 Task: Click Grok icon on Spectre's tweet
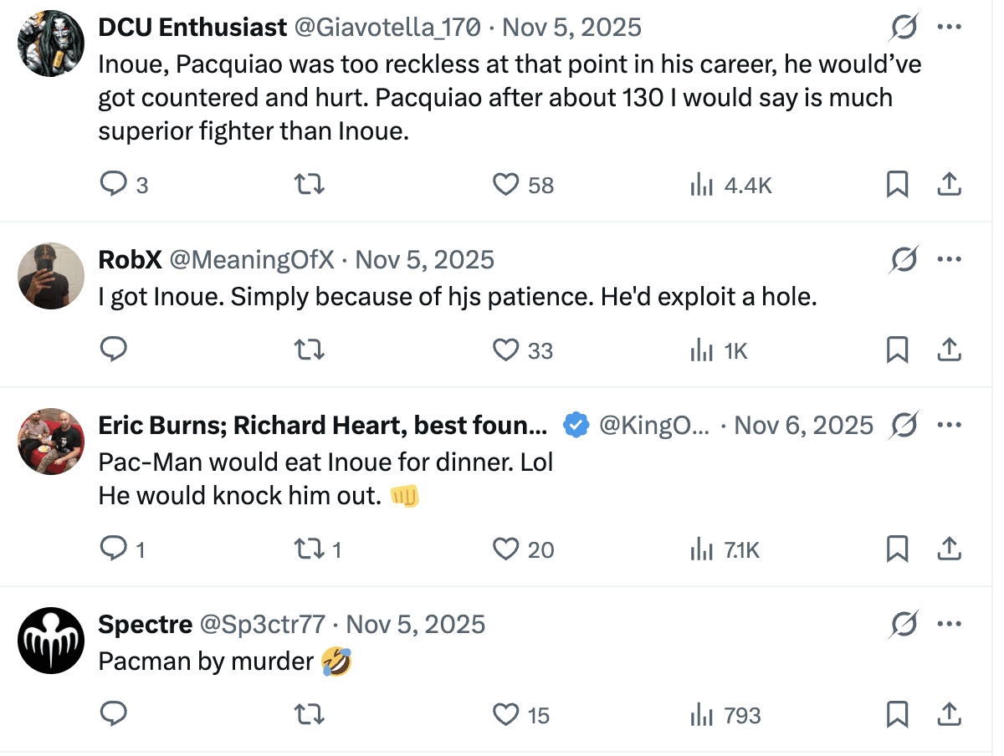(x=904, y=624)
